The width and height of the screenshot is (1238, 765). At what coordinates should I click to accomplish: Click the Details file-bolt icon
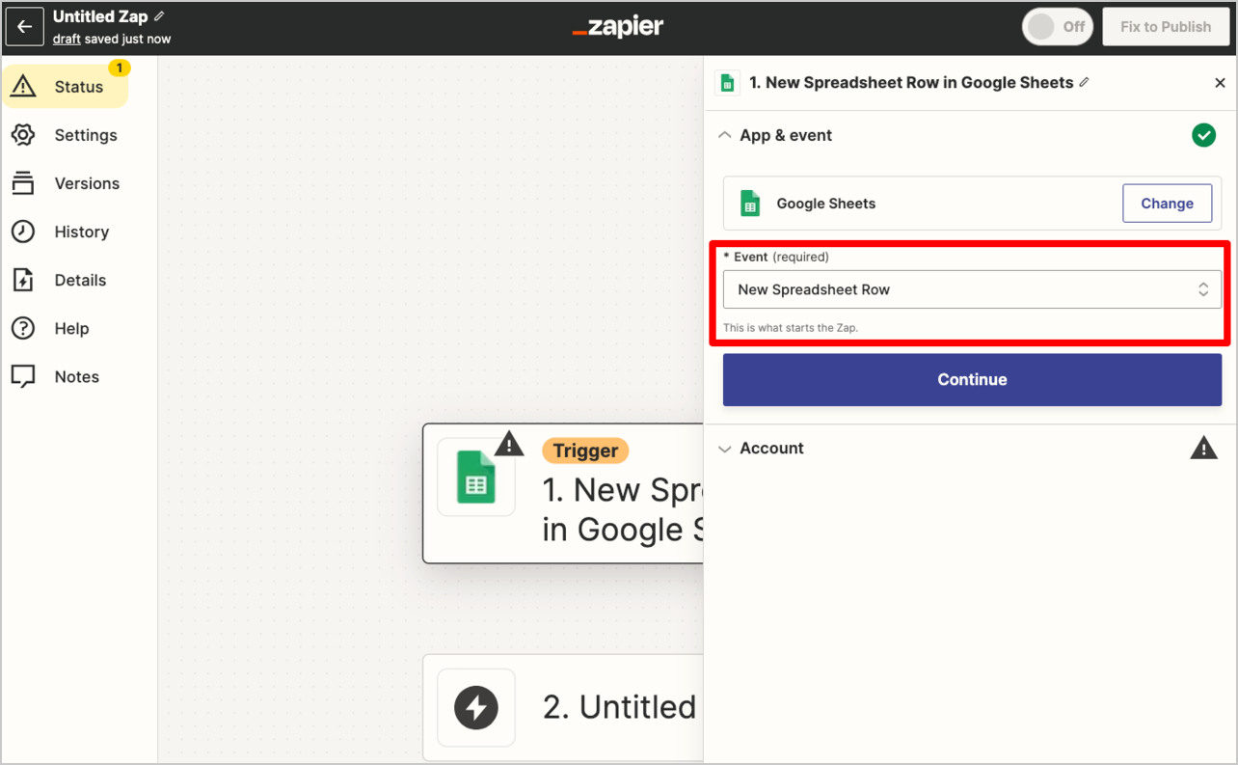23,280
